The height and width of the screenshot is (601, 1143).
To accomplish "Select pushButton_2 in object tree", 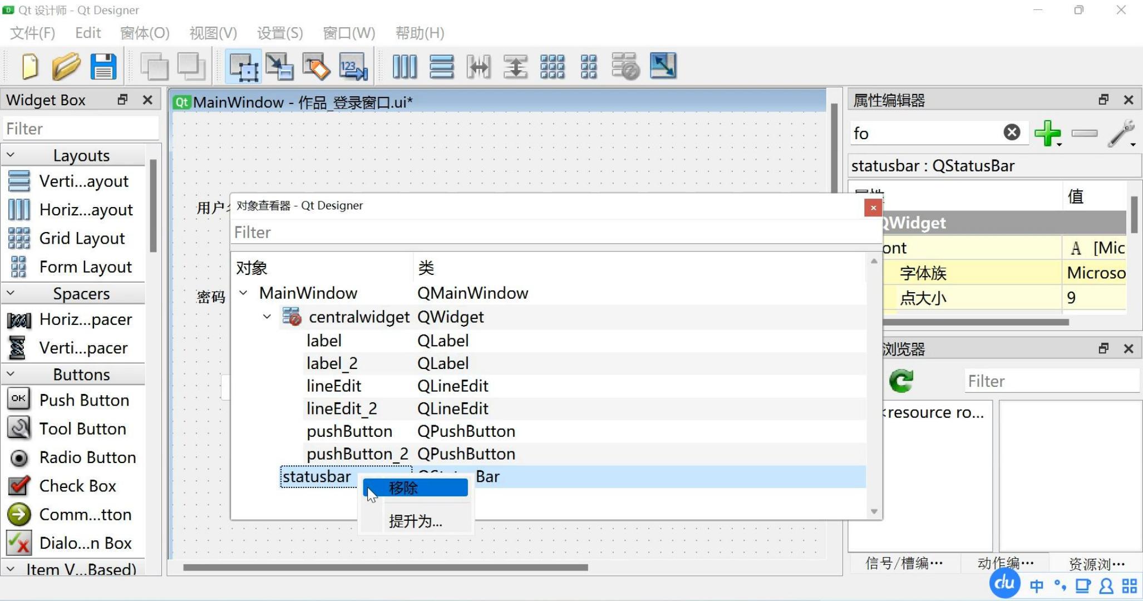I will (357, 454).
